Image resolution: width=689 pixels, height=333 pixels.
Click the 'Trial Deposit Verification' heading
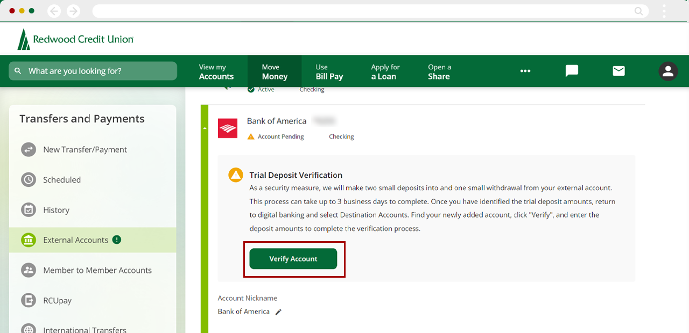(296, 175)
